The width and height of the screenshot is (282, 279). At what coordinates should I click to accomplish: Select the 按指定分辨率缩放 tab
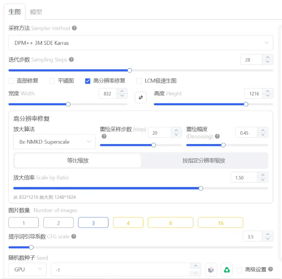[x=204, y=160]
